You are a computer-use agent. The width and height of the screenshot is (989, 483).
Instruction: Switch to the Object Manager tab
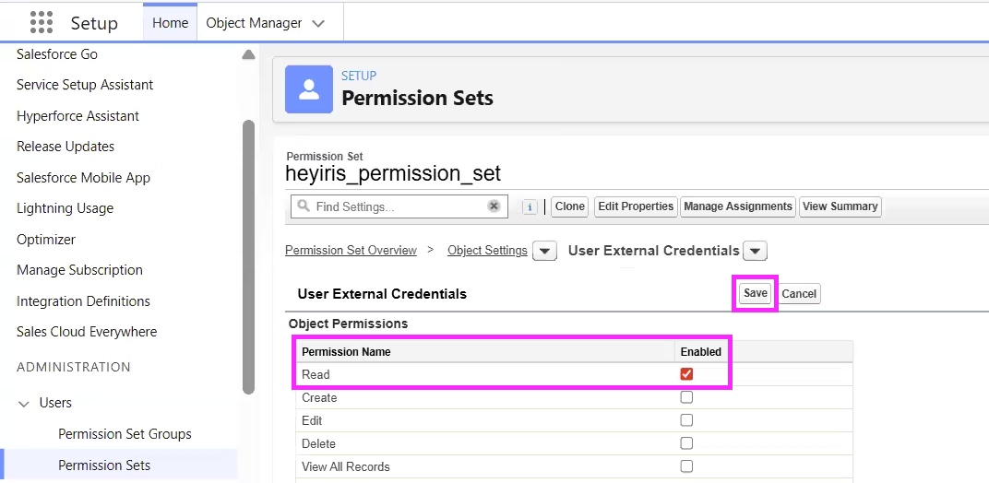pos(255,23)
